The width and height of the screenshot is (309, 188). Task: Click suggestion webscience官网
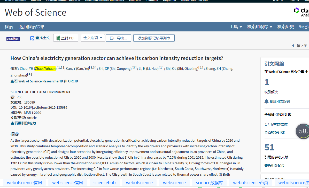tap(68, 183)
